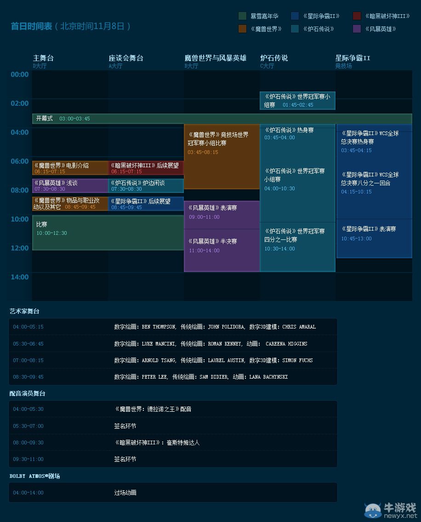
Task: Select the 《暗黑破坏神III》:崔斯特姆达人 row
Action: point(173,443)
